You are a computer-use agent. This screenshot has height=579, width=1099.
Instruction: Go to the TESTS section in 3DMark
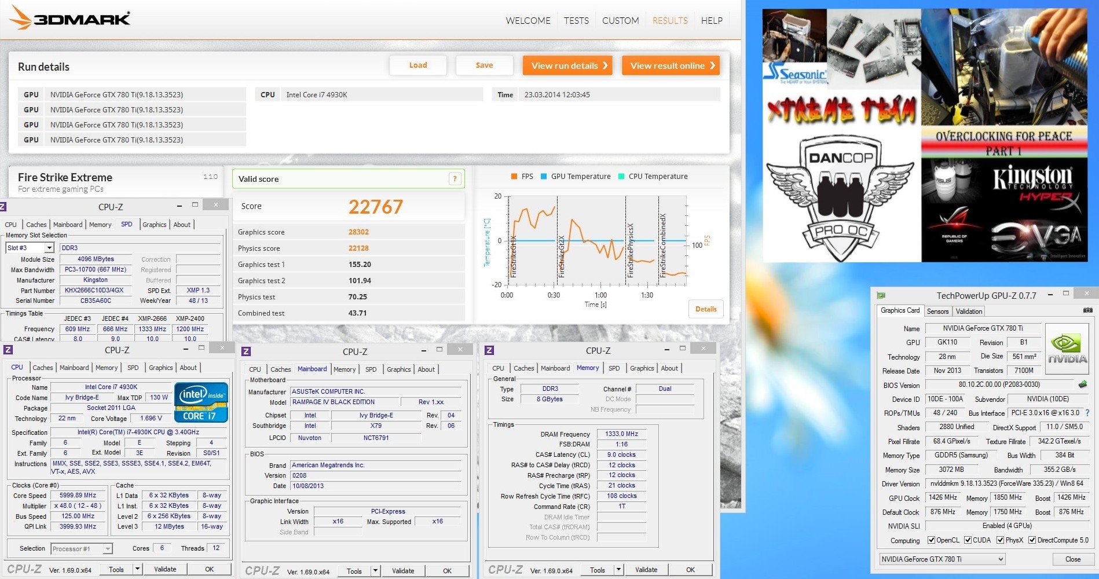pyautogui.click(x=576, y=20)
